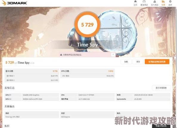Click the 监控 section heading
177x128 pixels.
pos(7,126)
